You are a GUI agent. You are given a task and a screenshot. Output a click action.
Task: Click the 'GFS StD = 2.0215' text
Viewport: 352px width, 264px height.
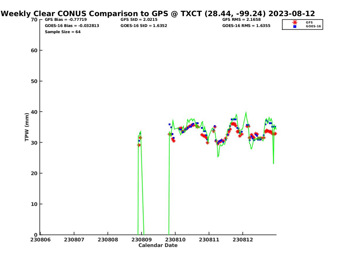pos(139,20)
